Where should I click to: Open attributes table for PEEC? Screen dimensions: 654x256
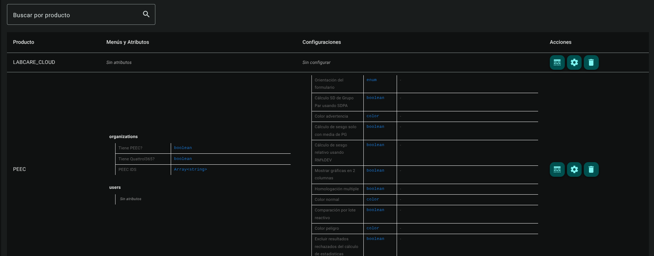(x=557, y=169)
